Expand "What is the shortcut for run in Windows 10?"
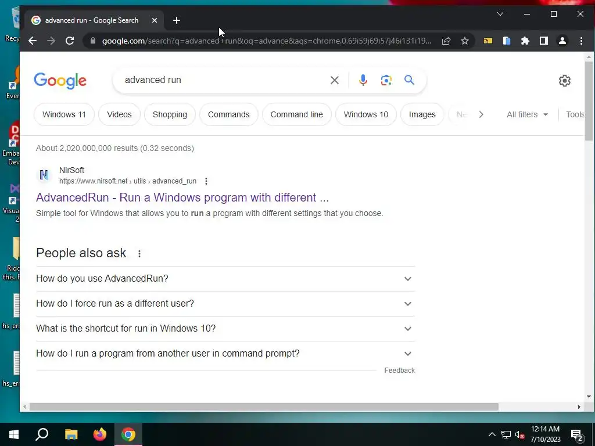The image size is (595, 446). 225,329
